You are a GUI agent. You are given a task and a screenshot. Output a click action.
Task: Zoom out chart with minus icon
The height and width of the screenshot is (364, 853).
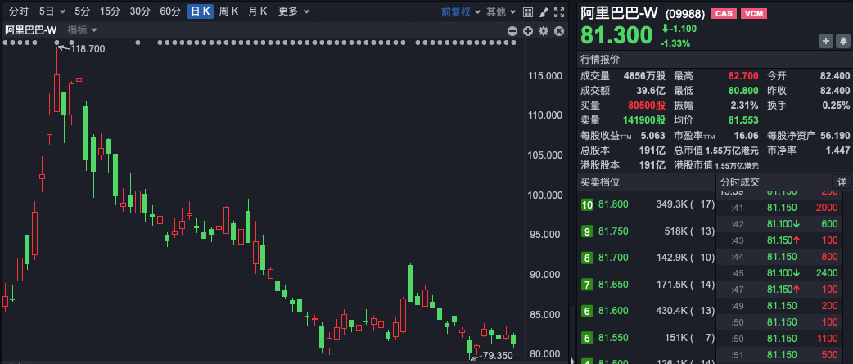(513, 31)
